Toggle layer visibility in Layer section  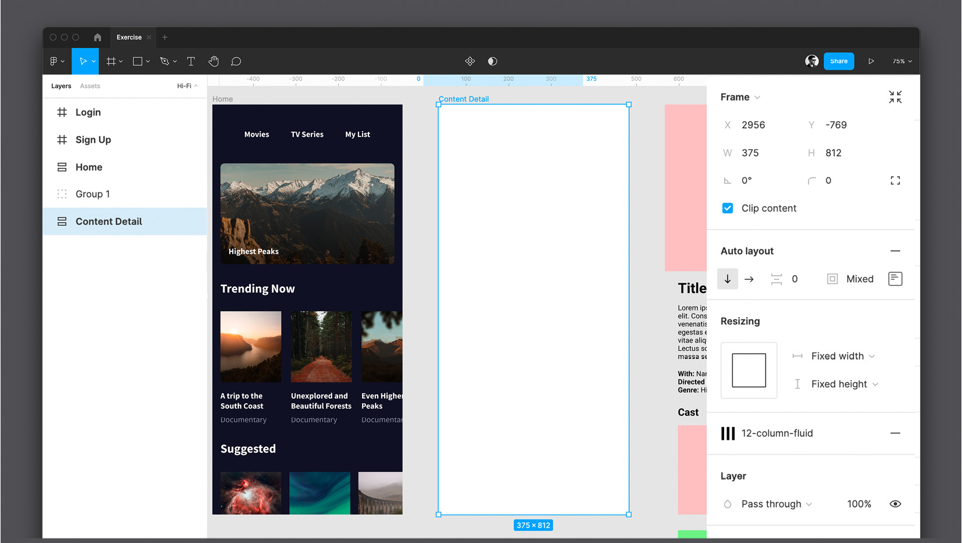click(x=895, y=503)
